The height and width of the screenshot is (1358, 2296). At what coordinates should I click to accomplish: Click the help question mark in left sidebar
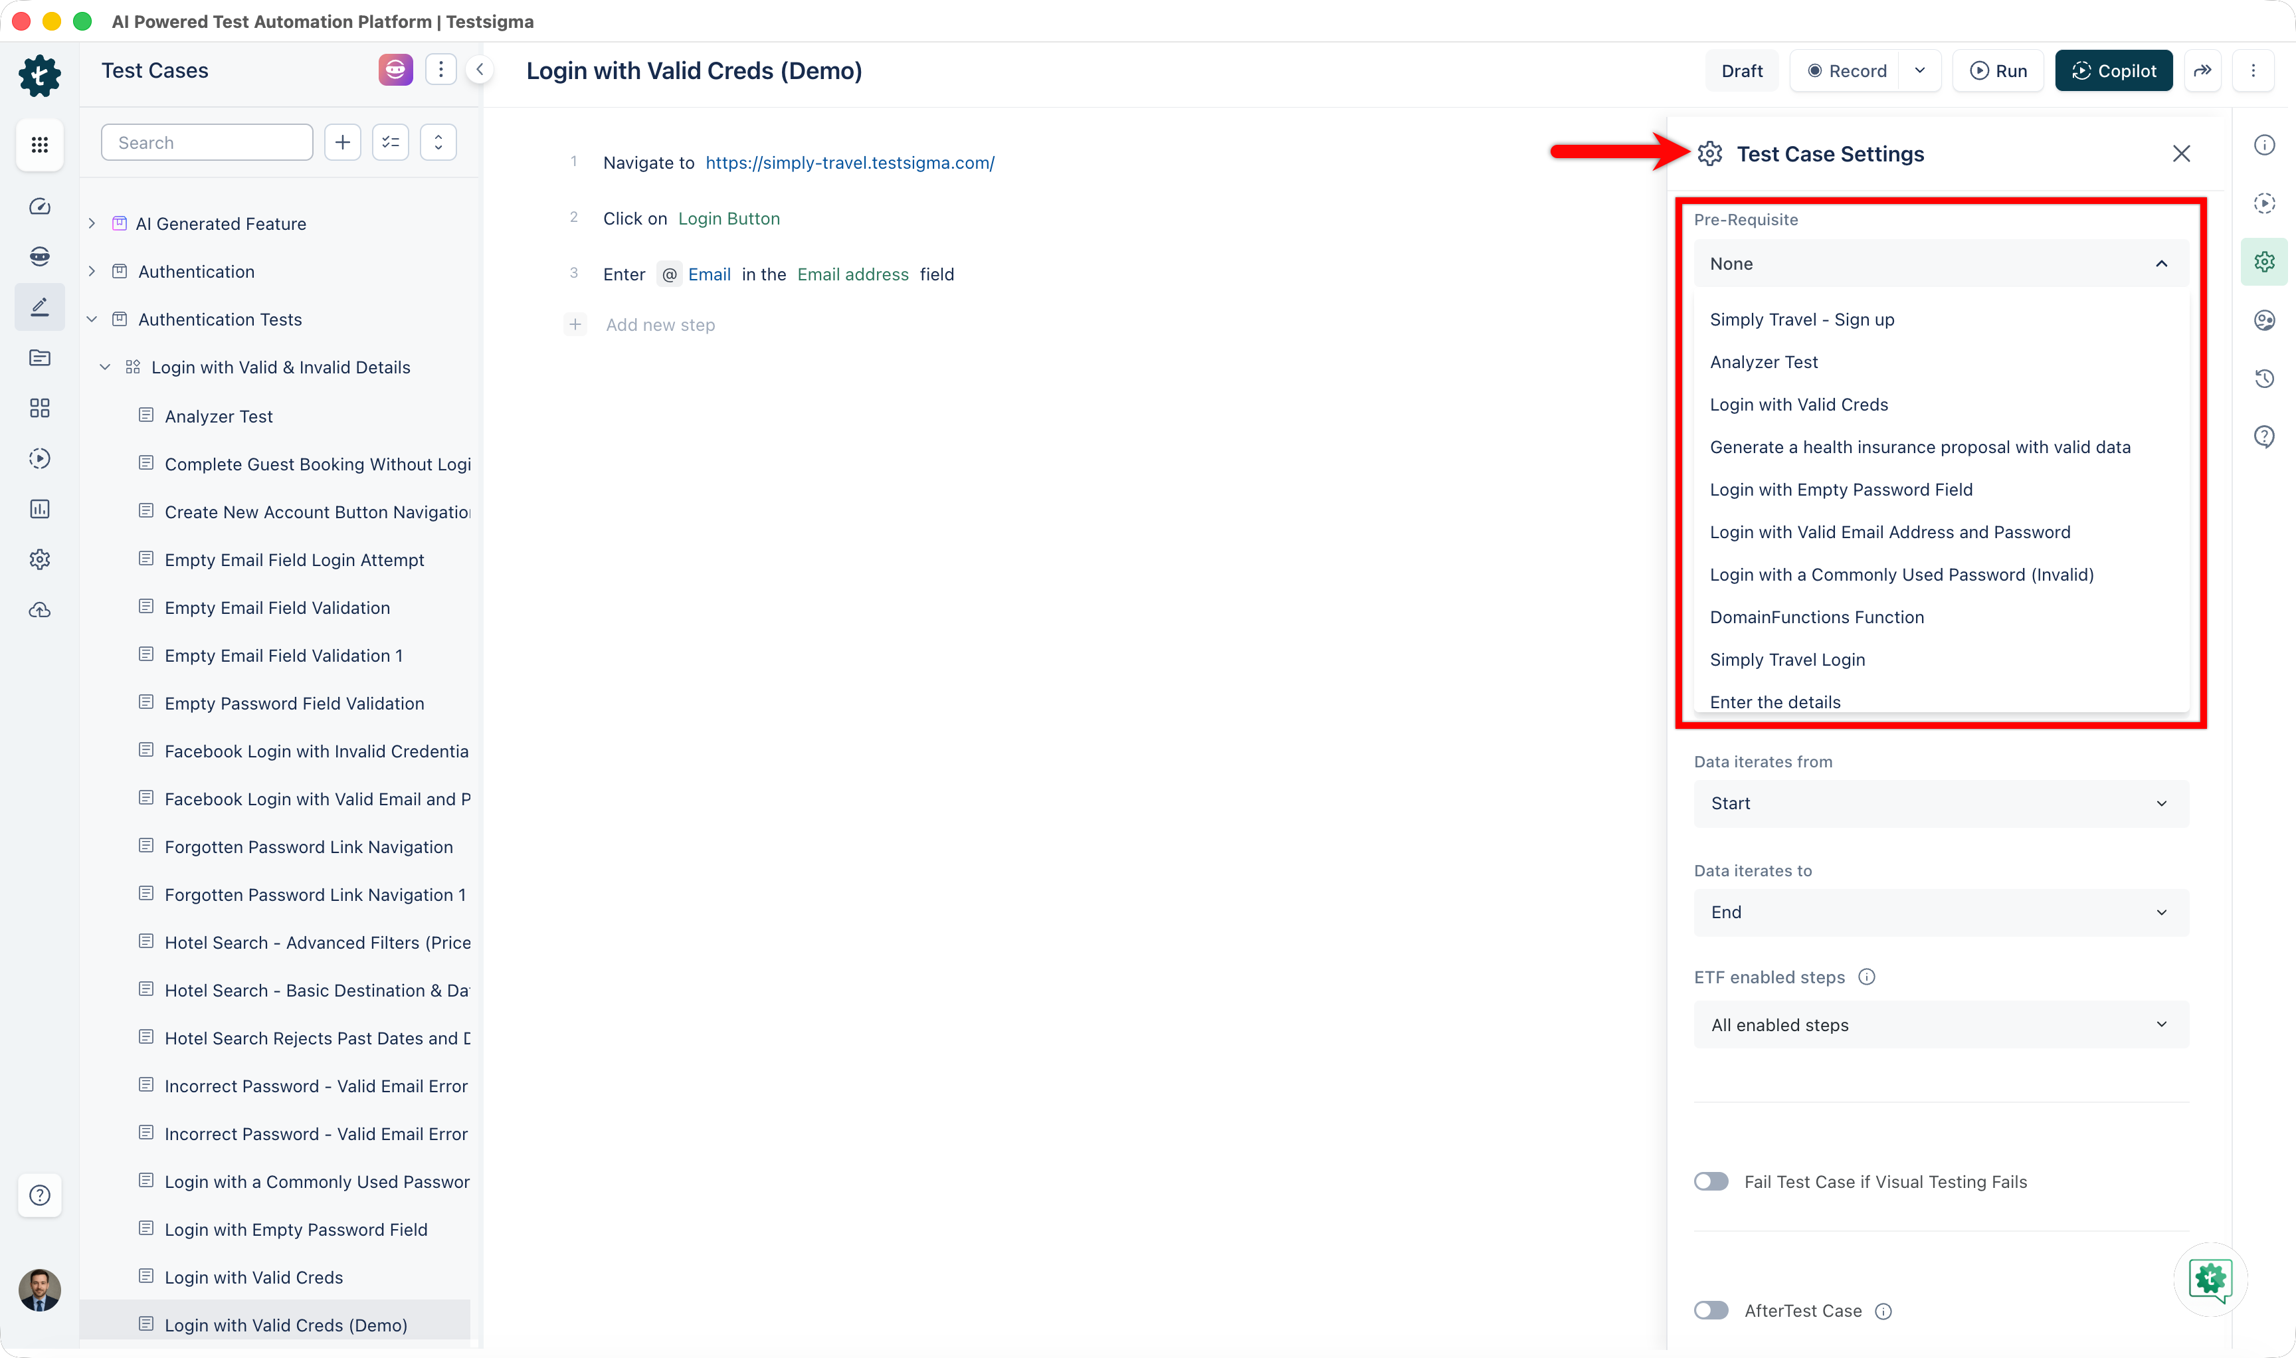(39, 1195)
